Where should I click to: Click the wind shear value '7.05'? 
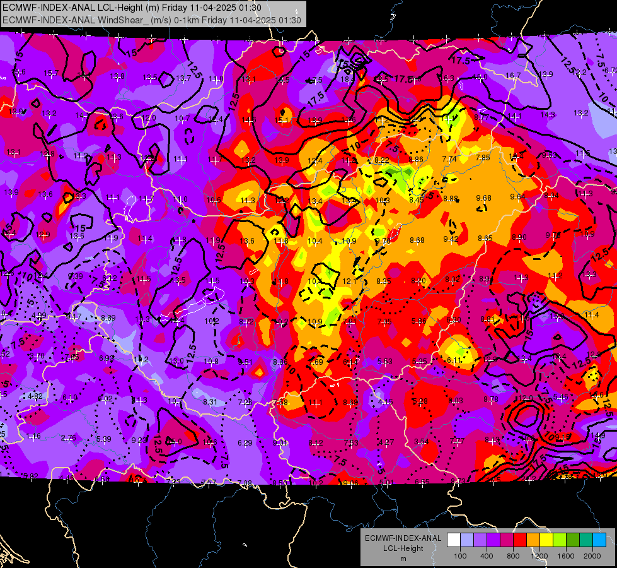pyautogui.click(x=384, y=322)
